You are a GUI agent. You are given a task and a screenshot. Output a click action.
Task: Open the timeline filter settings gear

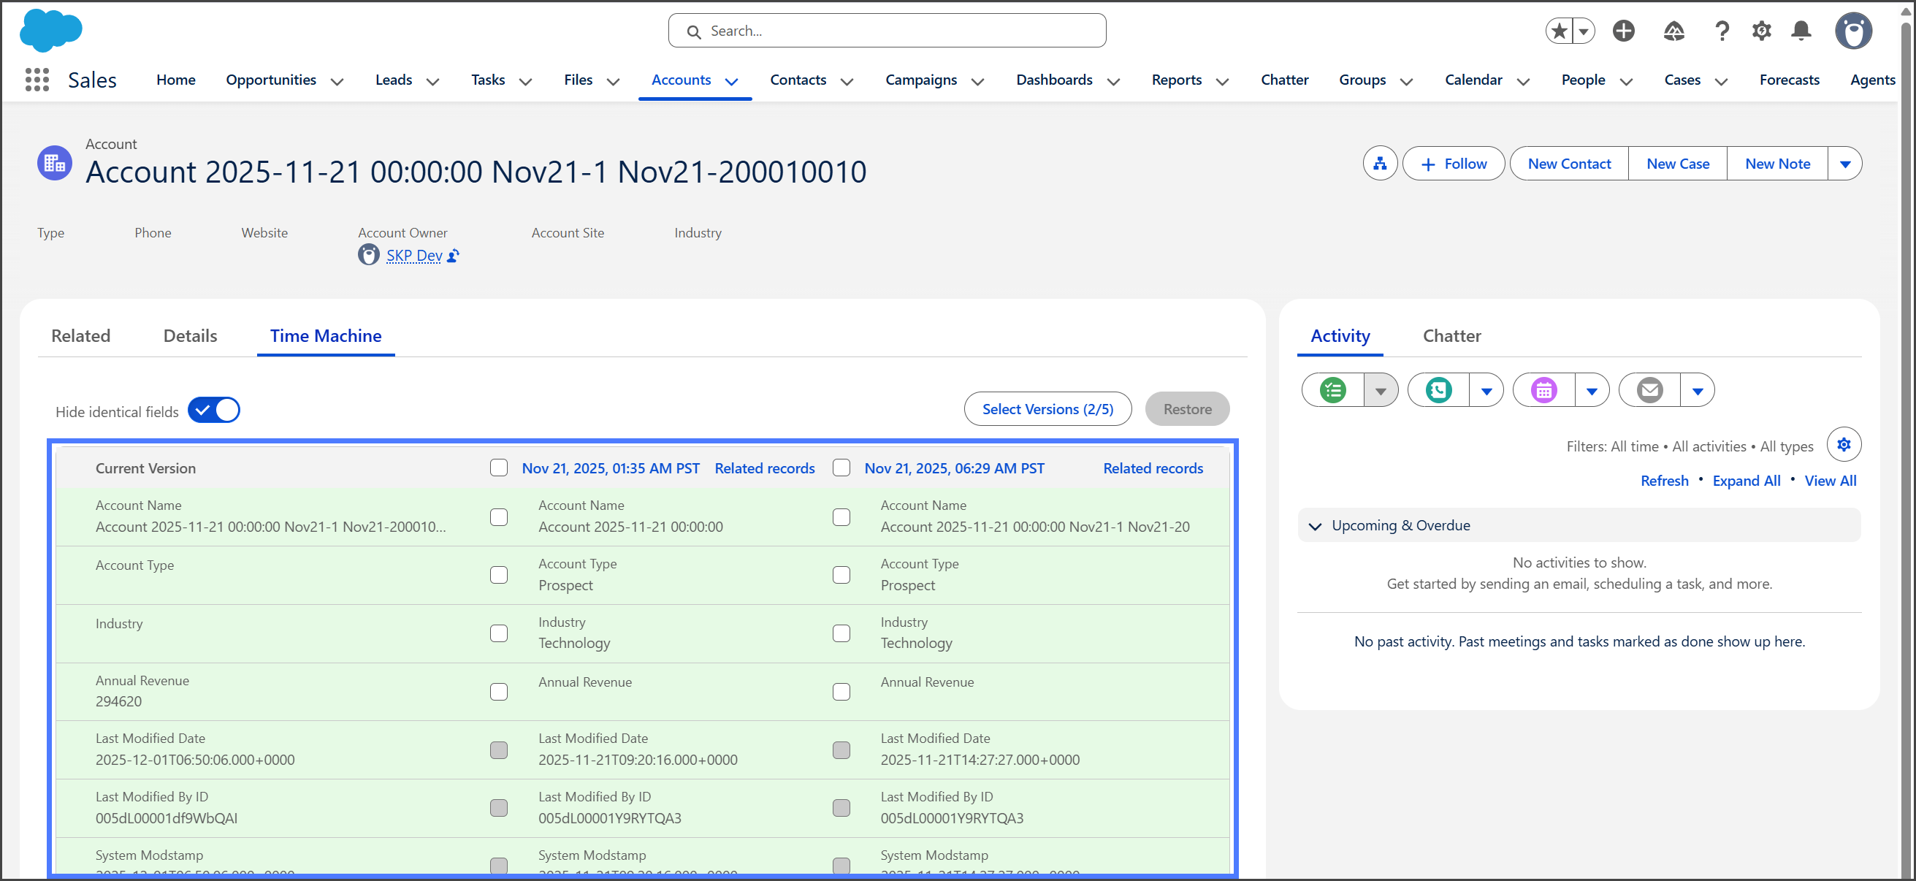[1843, 445]
